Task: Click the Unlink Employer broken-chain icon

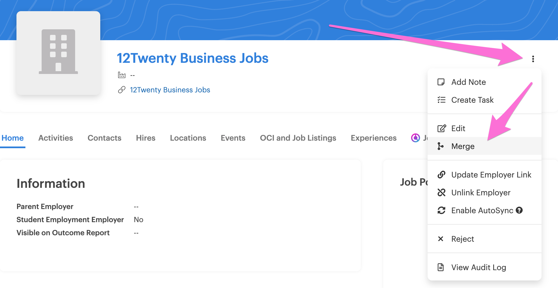Action: pos(441,193)
